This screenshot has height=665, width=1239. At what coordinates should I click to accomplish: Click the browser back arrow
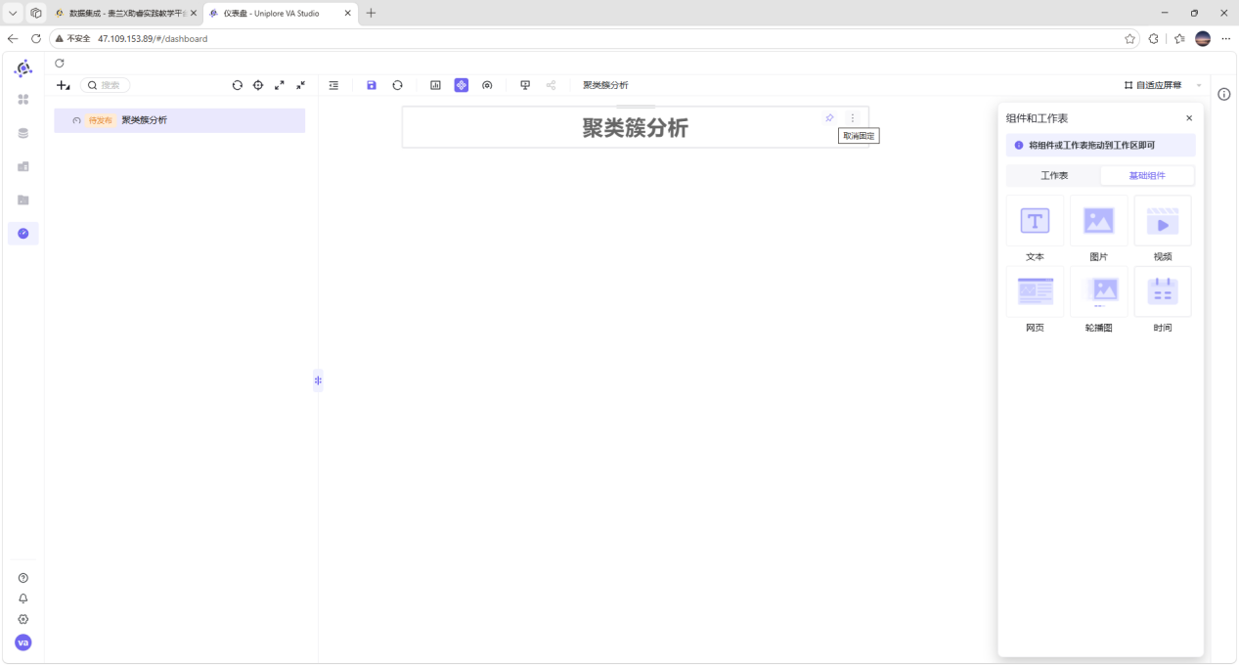tap(13, 39)
